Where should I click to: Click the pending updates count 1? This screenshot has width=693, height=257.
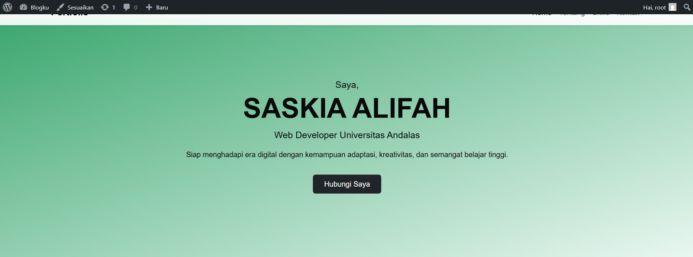coord(114,7)
